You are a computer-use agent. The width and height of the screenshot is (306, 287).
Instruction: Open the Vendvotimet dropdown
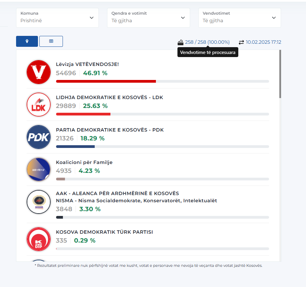240,18
